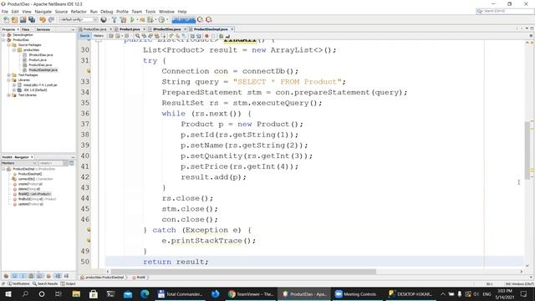Screen dimensions: 535x301
Task: Open Microsoft Edge from the taskbar
Action: (x=145, y=293)
